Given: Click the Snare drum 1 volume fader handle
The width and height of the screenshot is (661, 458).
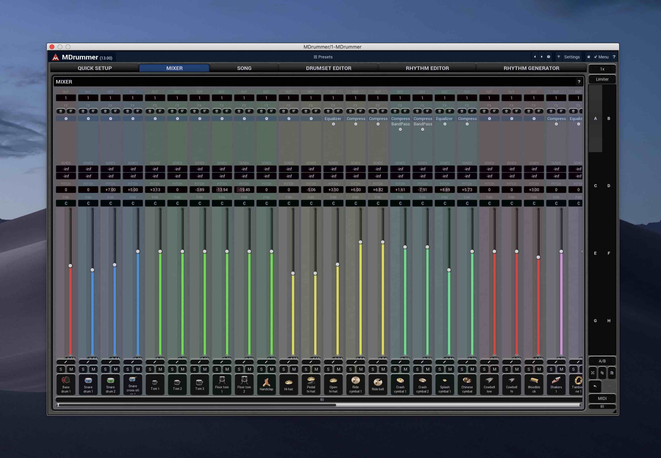Looking at the screenshot, I should pyautogui.click(x=92, y=270).
